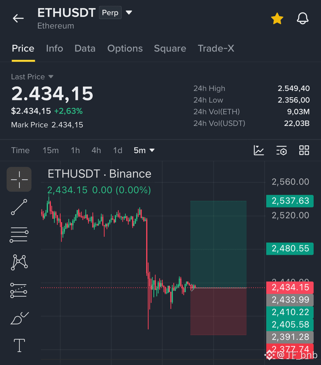The height and width of the screenshot is (365, 321).
Task: Go back with the arrow icon
Action: tap(18, 18)
